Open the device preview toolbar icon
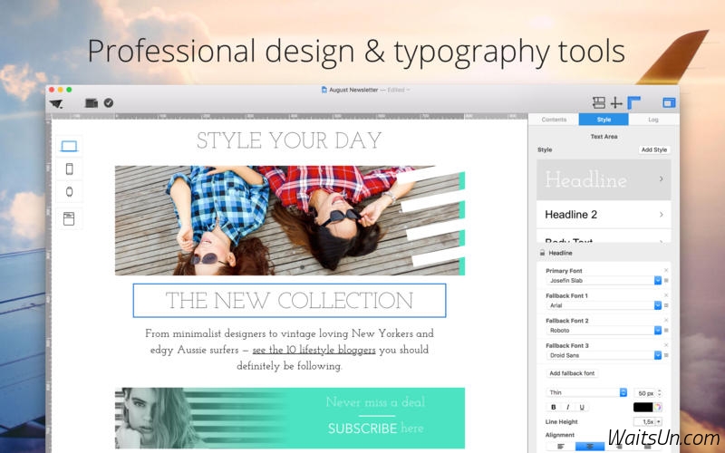This screenshot has height=453, width=725. tap(92, 103)
